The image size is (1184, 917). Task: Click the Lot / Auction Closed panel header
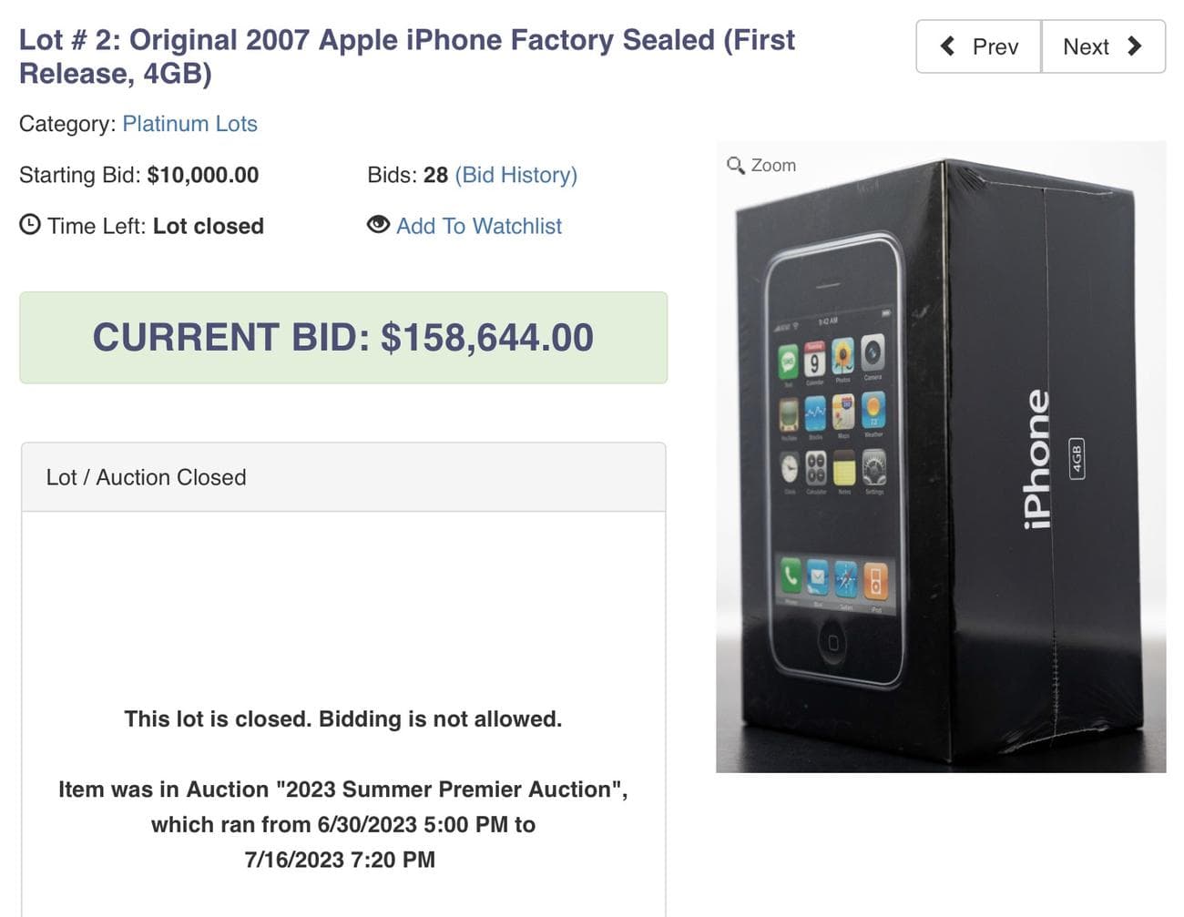point(146,476)
